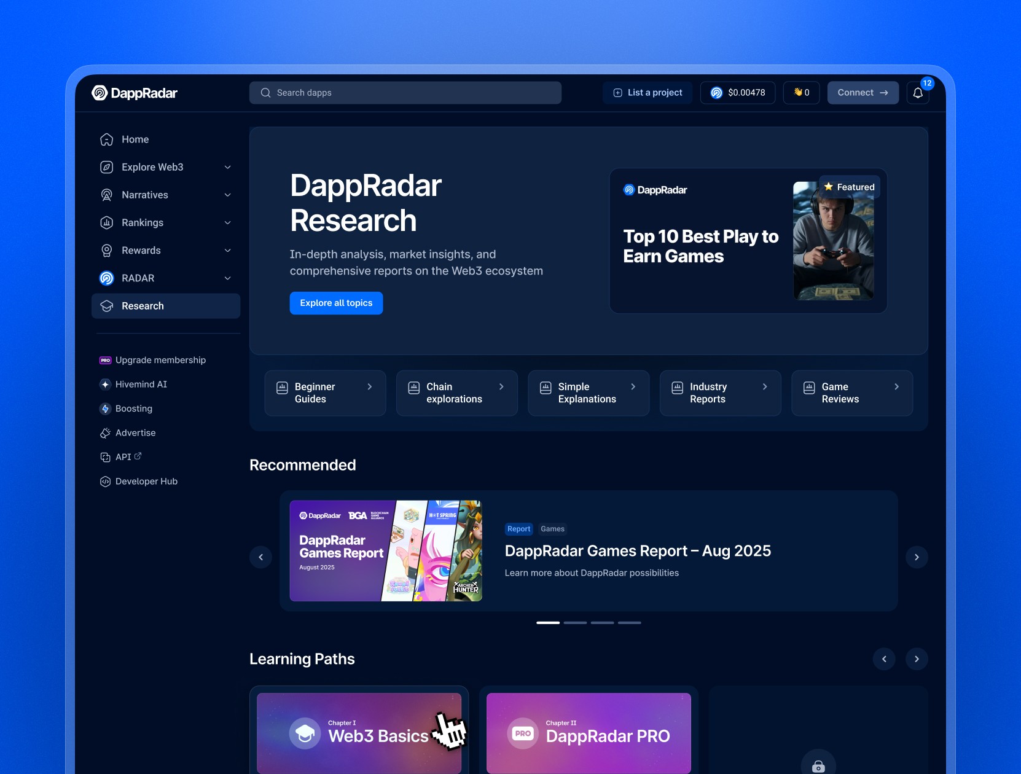This screenshot has height=774, width=1021.
Task: Click the PRO badge next to Upgrade membership
Action: tap(105, 360)
